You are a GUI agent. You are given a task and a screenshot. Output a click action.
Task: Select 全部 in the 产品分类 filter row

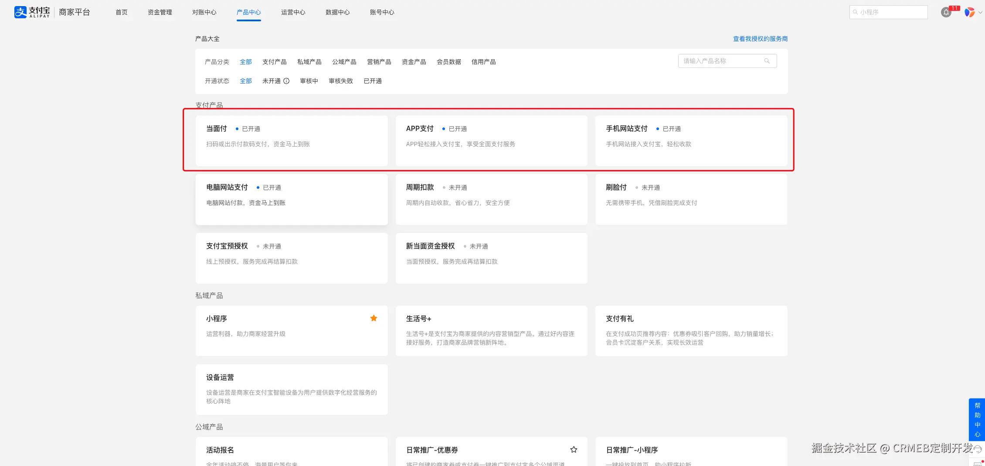pyautogui.click(x=246, y=62)
